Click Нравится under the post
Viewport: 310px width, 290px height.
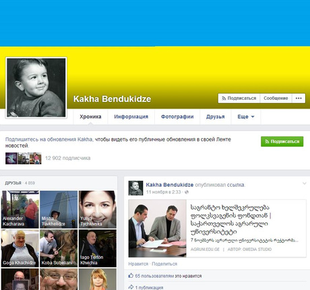click(138, 264)
